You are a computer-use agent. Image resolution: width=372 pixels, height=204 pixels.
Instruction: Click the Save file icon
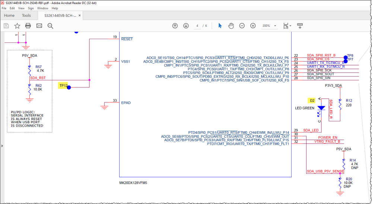coord(6,26)
